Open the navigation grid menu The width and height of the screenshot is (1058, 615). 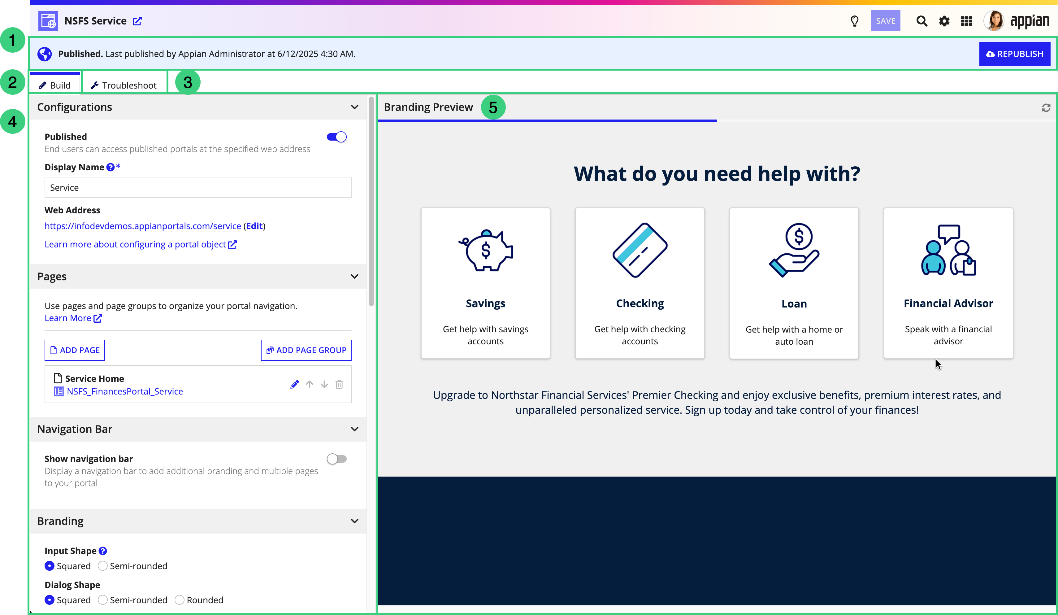pos(967,21)
